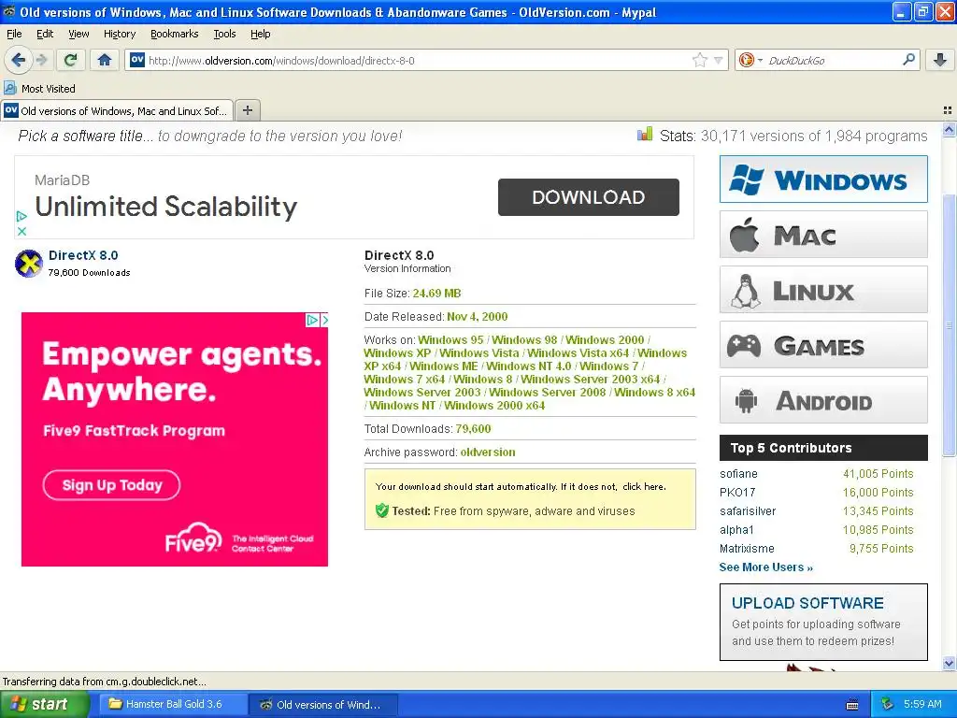Click the Windows Server 2008 link
Viewport: 957px width, 718px height.
(x=548, y=392)
